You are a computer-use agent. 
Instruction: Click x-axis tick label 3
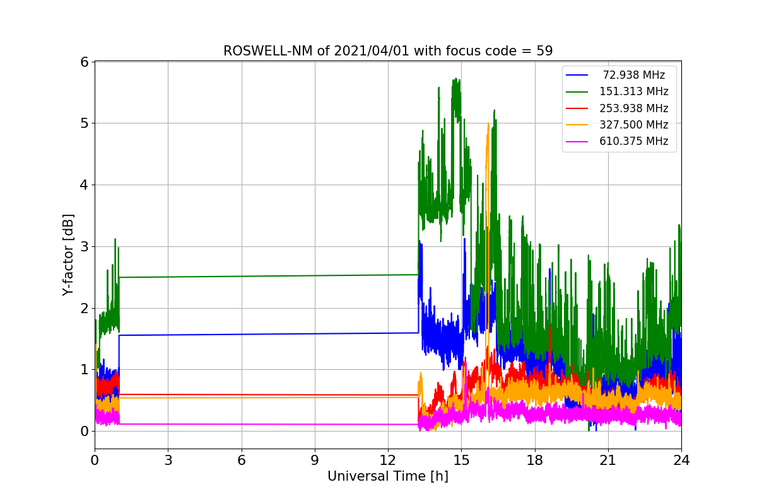click(x=168, y=461)
